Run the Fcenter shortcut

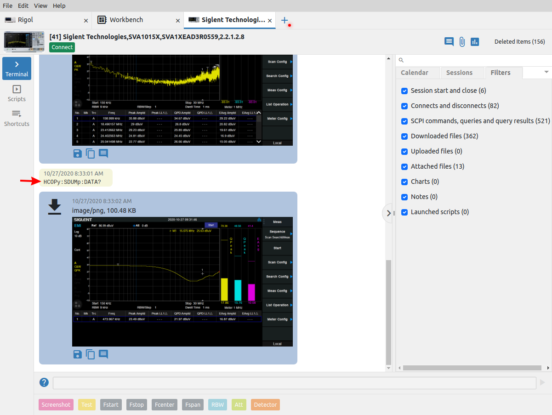click(165, 405)
